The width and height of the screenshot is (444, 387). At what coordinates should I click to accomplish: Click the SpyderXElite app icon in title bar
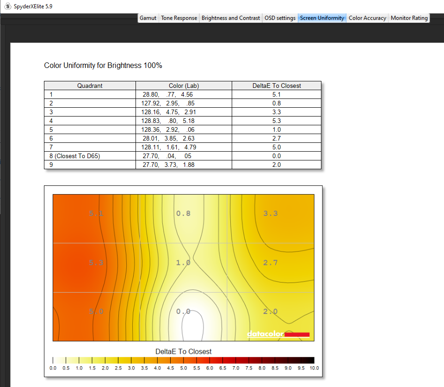tap(7, 6)
